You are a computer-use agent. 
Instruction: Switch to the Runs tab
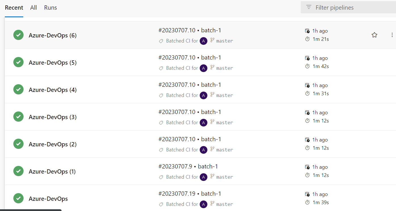[x=50, y=8]
